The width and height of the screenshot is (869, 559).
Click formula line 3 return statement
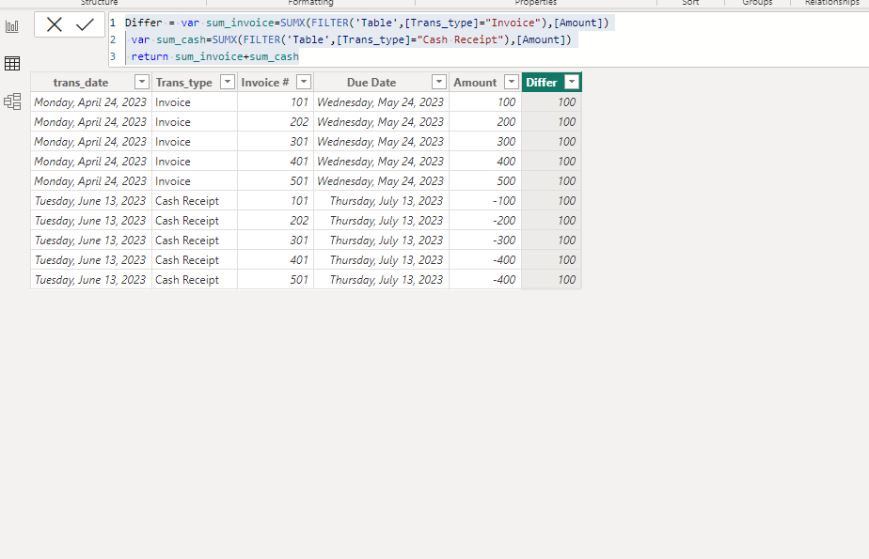(215, 56)
